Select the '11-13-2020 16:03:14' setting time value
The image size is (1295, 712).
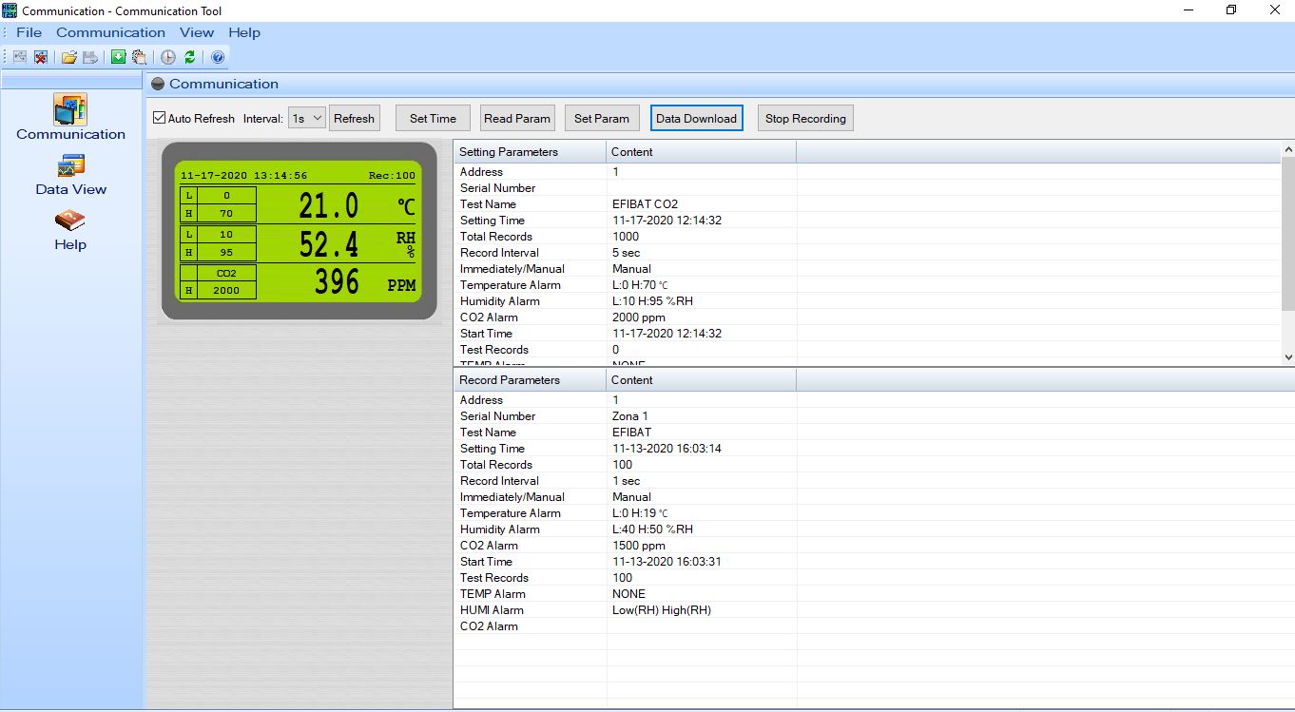click(667, 449)
